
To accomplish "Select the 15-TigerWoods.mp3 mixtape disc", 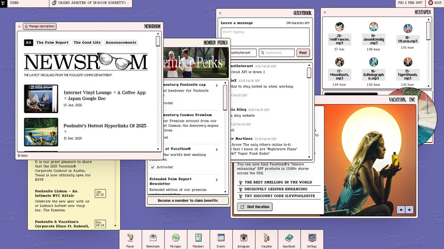I will pos(408,62).
